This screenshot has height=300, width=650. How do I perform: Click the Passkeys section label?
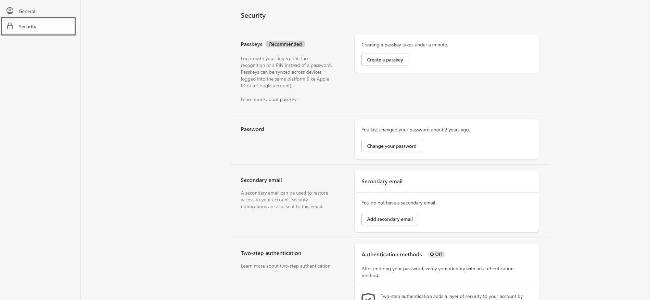point(251,44)
